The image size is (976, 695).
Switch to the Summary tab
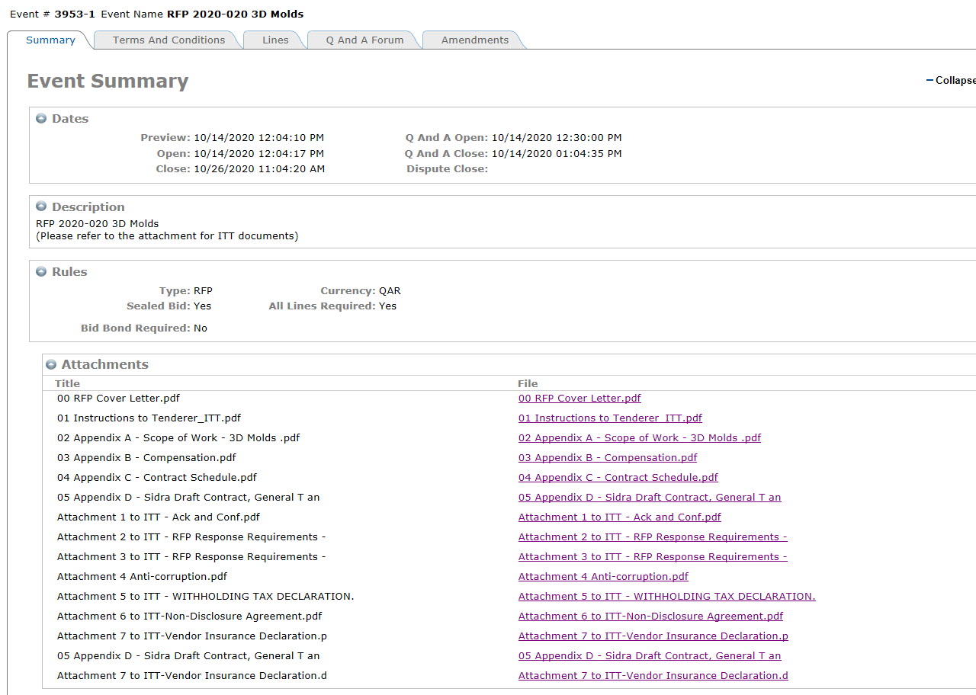click(x=50, y=40)
